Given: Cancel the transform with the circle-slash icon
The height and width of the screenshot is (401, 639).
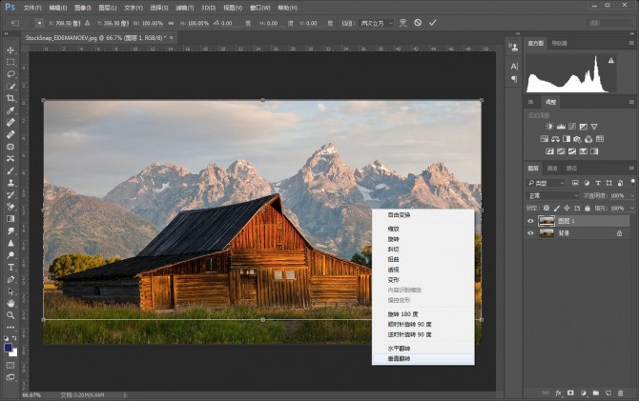Looking at the screenshot, I should coord(418,21).
